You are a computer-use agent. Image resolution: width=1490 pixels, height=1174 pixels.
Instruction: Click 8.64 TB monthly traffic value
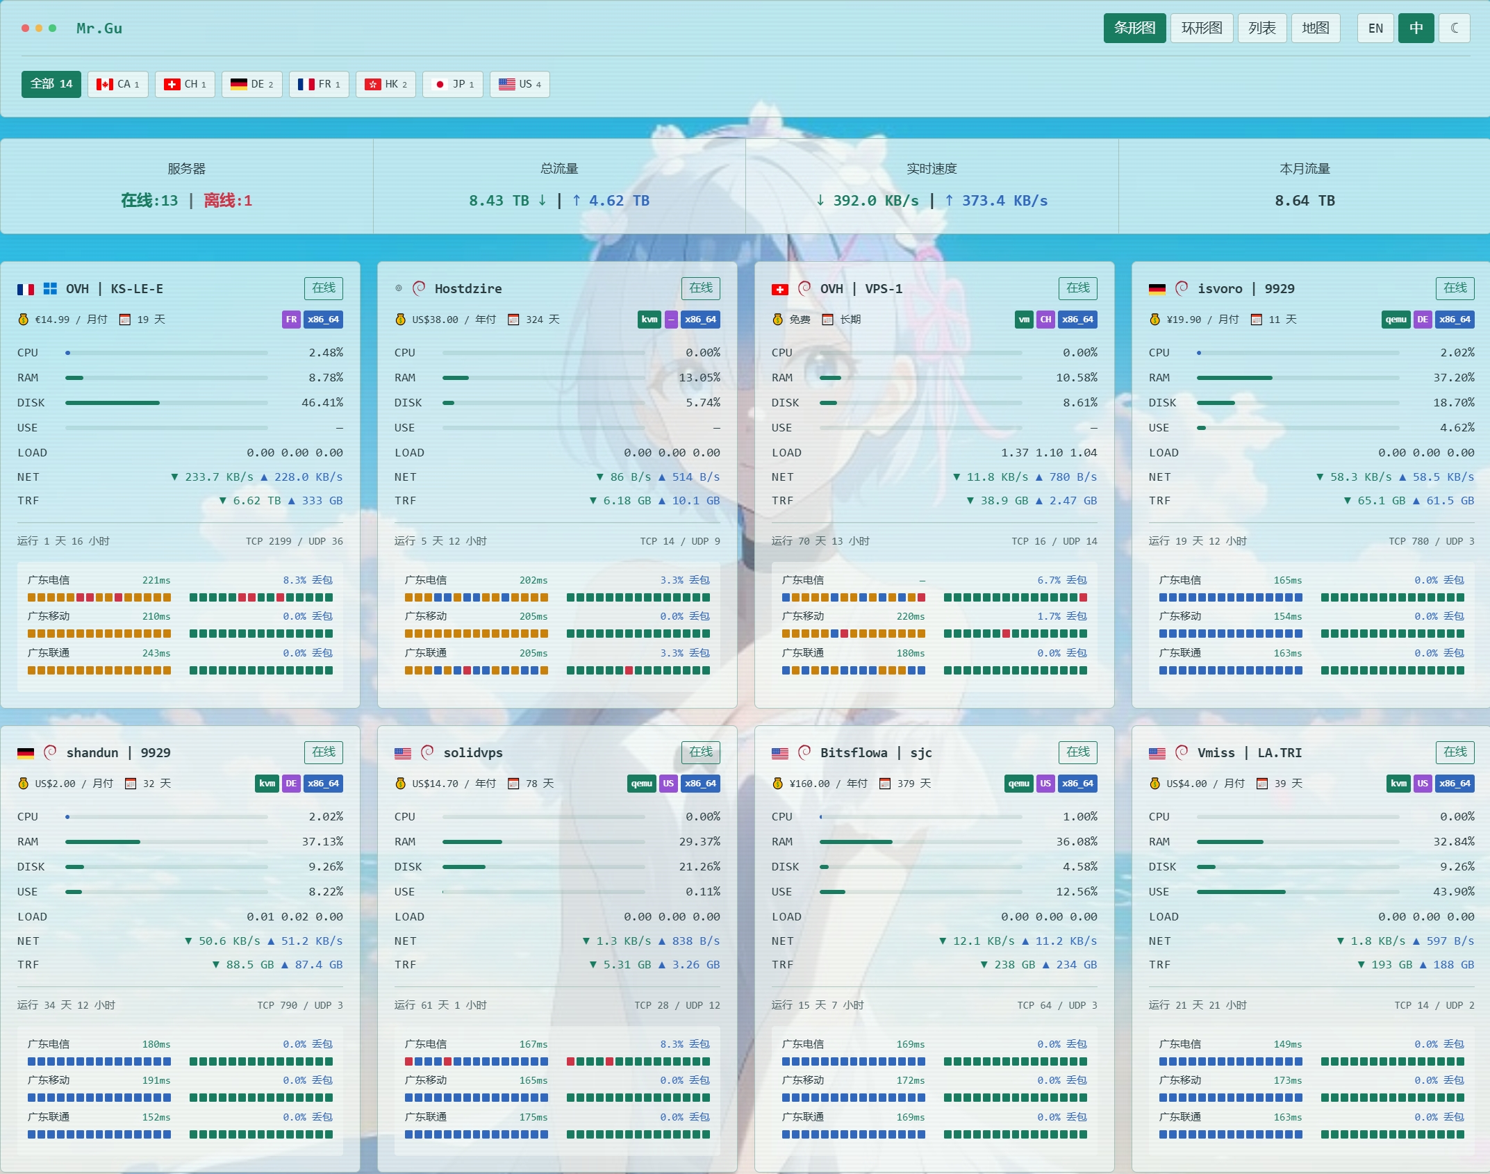[1305, 201]
